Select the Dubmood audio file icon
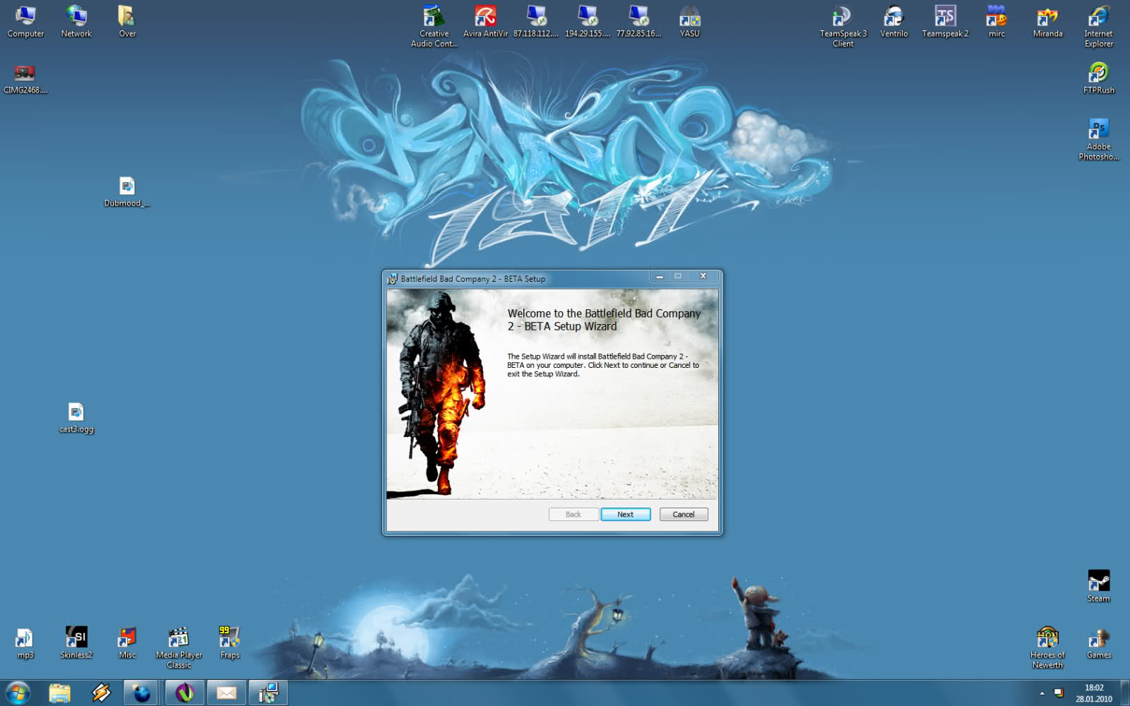 pos(127,192)
